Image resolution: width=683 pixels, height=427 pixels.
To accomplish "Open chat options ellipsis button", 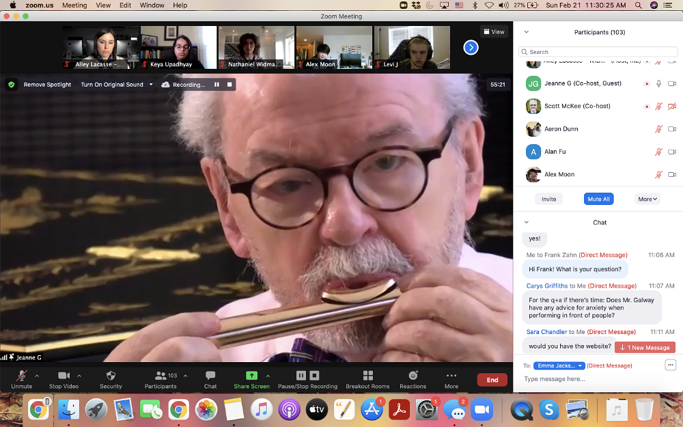I will tap(671, 365).
